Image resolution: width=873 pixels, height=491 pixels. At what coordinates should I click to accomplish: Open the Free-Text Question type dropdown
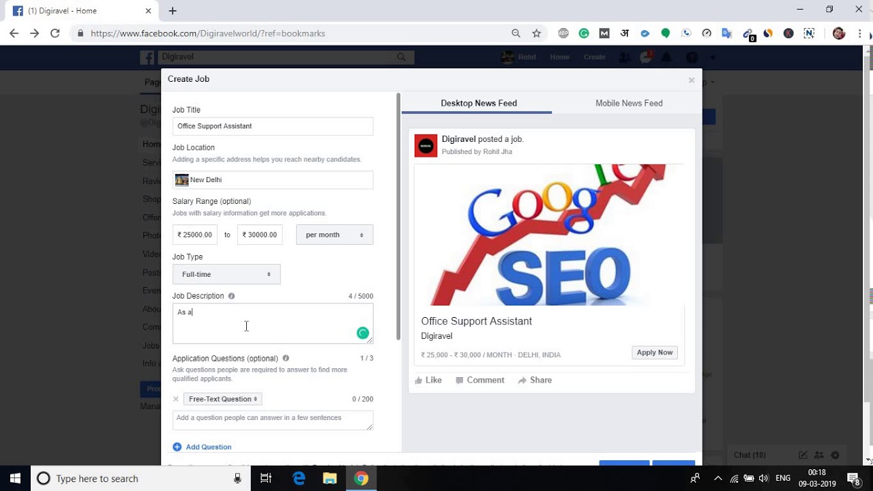(x=222, y=399)
